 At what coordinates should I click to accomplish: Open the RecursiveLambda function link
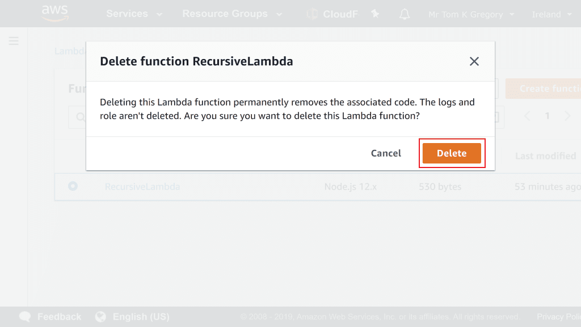(x=142, y=187)
